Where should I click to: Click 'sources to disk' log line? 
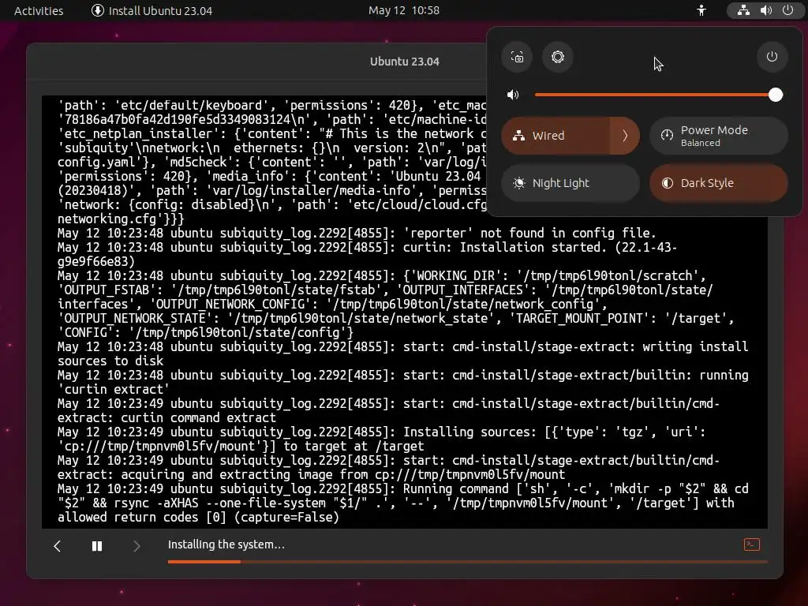coord(110,361)
